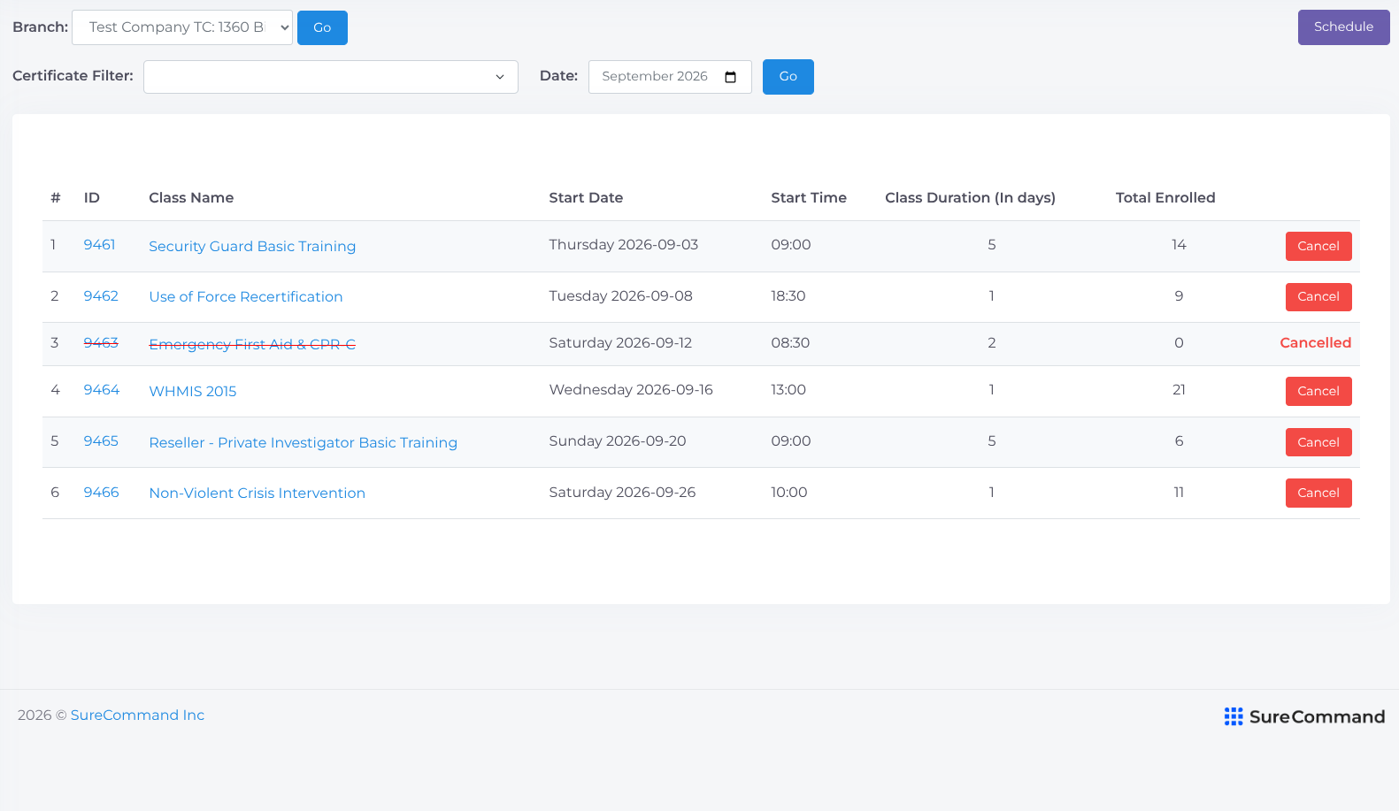This screenshot has height=811, width=1399.
Task: Cancel the WHMIS 2015 class
Action: click(1318, 391)
